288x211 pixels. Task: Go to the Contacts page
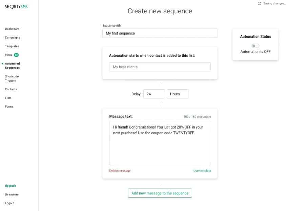coord(11,89)
